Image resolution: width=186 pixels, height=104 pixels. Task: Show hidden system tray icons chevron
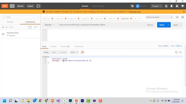point(151,101)
